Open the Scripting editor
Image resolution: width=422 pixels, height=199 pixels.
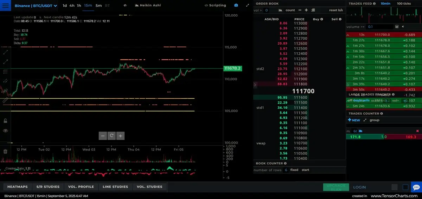215,6
